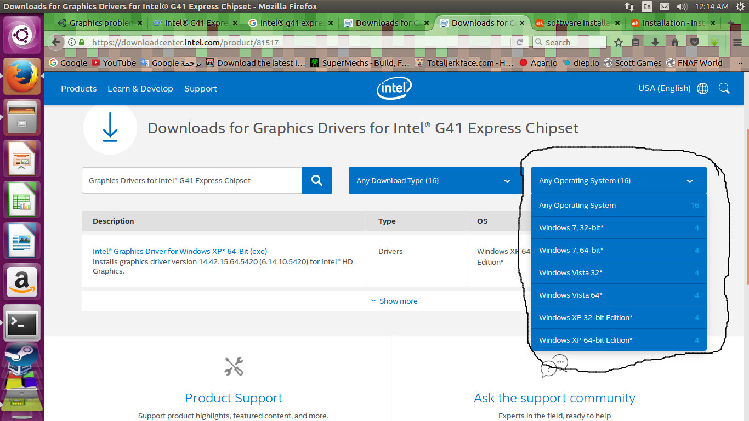Open Products menu in Intel header
This screenshot has height=421, width=749.
coord(78,88)
